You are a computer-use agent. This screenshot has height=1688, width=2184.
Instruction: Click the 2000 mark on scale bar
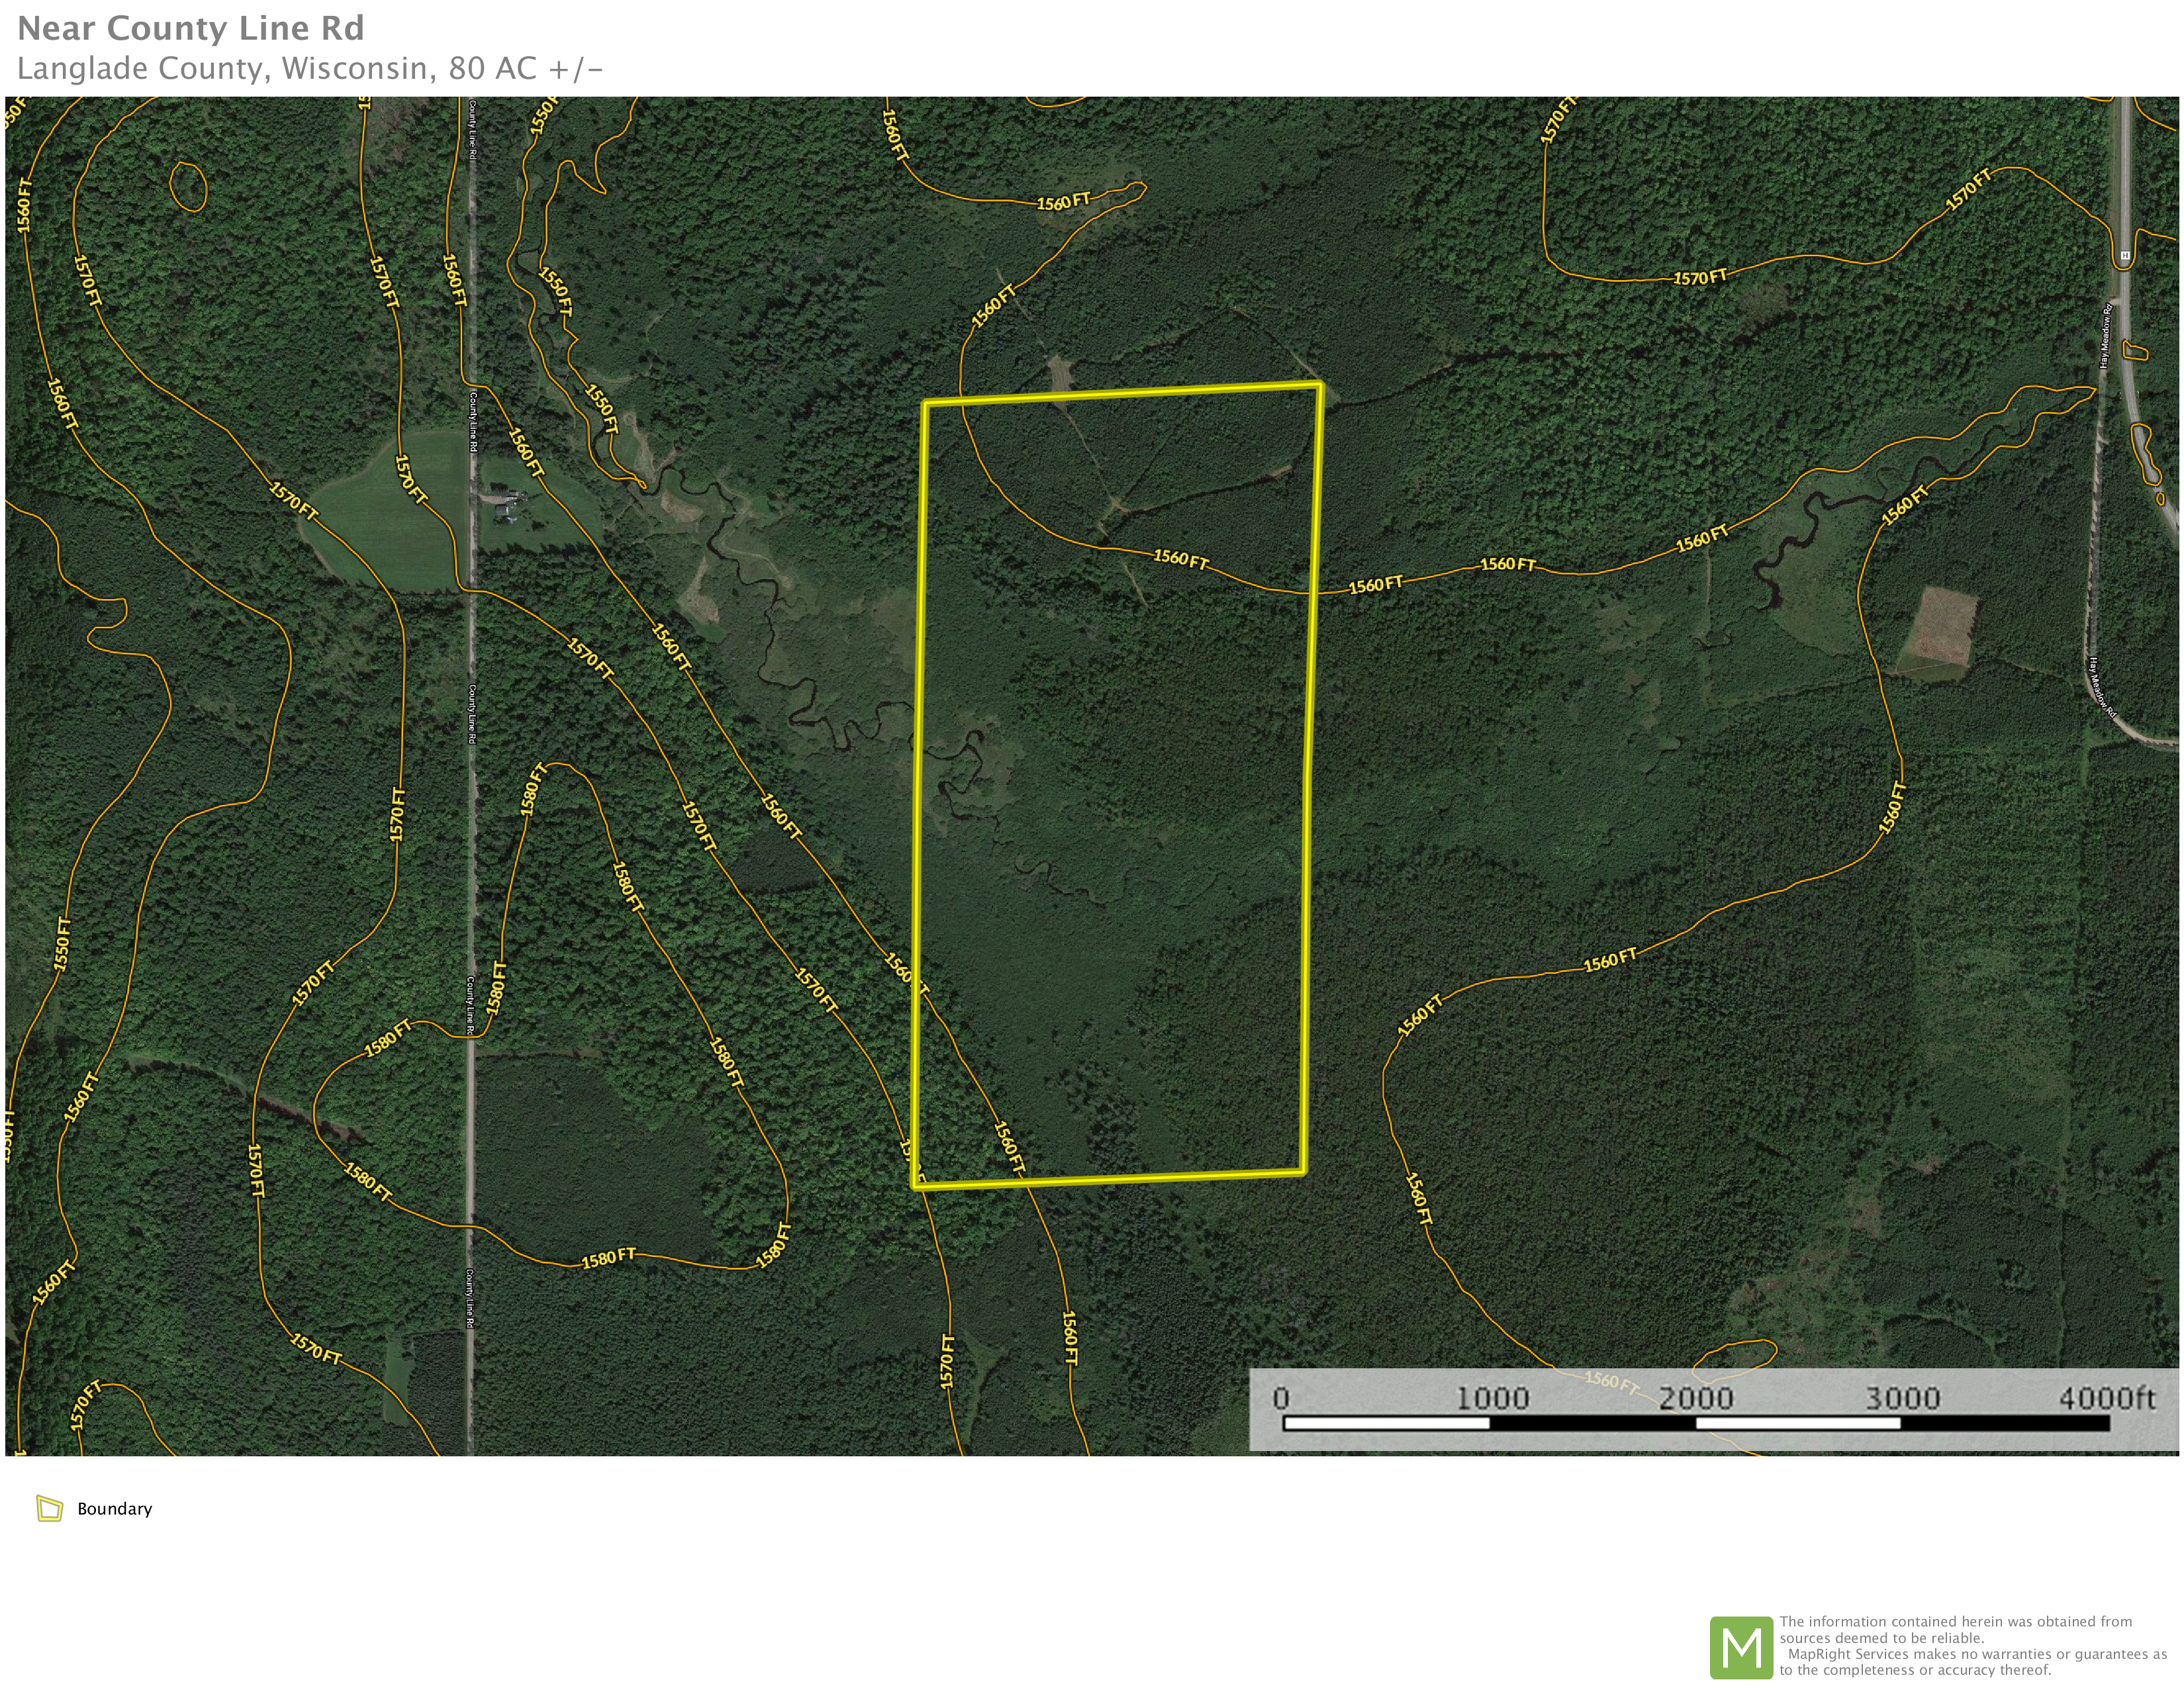1696,1397
